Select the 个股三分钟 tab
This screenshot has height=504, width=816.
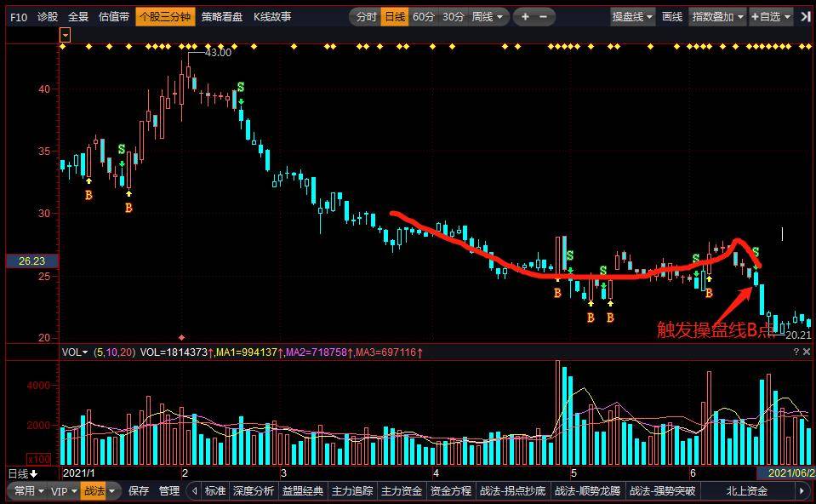165,17
